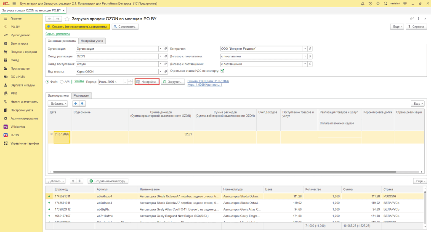Open the Скрыть реквизиты link
The image size is (431, 232).
coord(58,34)
